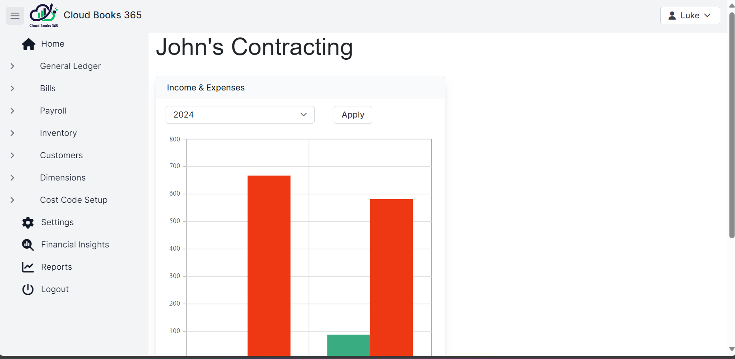The height and width of the screenshot is (359, 735).
Task: Open the Dimensions sidebar item
Action: point(63,178)
